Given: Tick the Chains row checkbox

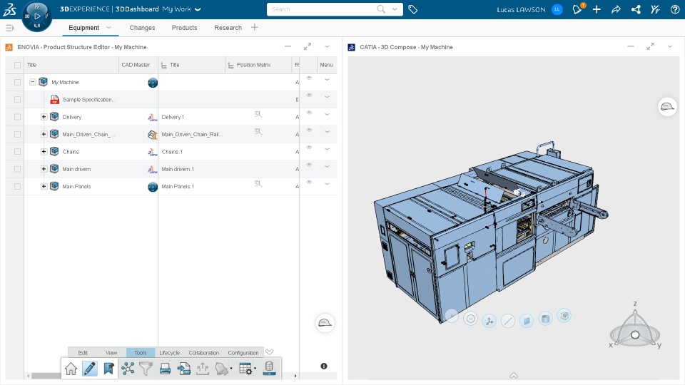Looking at the screenshot, I should [x=17, y=151].
